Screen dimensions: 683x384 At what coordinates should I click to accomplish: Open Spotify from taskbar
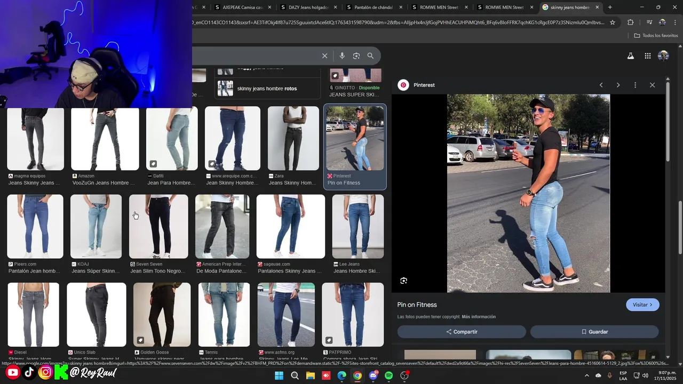[x=388, y=375]
